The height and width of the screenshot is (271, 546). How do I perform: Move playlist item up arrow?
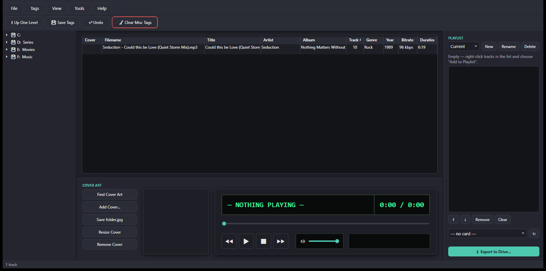(454, 220)
